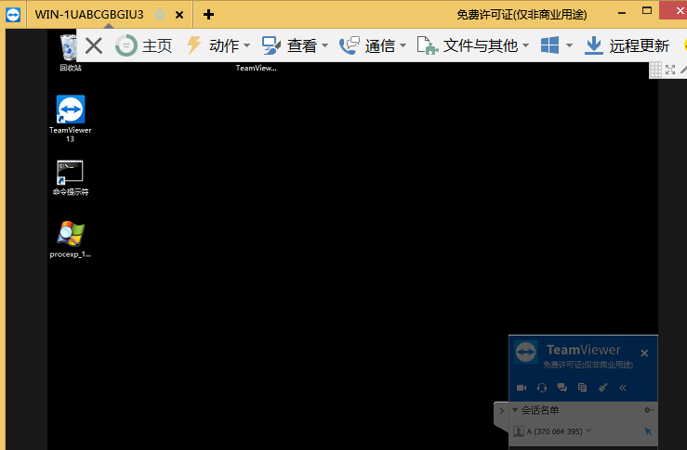The width and height of the screenshot is (687, 450).
Task: Open the file box icon in panel
Action: (582, 388)
